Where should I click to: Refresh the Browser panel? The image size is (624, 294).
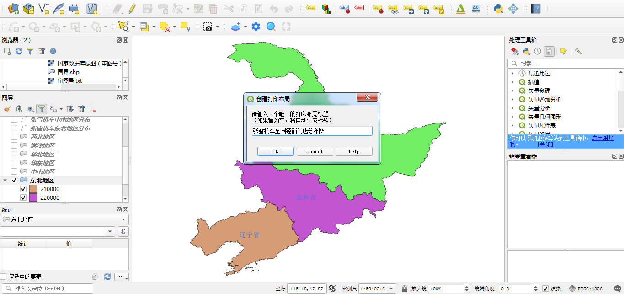point(19,51)
